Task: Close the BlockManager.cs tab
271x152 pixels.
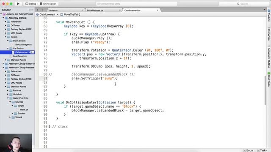Action: 120,10
